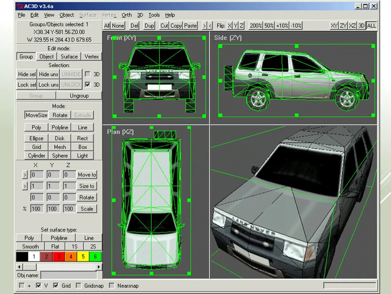Click the X field in Move to row

[x=37, y=175]
